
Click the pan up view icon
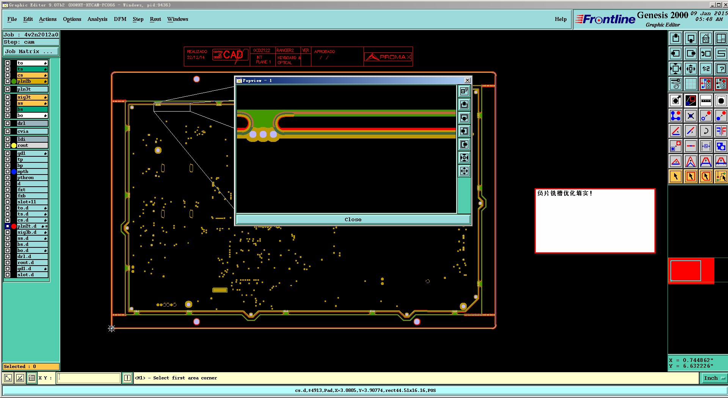click(x=676, y=38)
